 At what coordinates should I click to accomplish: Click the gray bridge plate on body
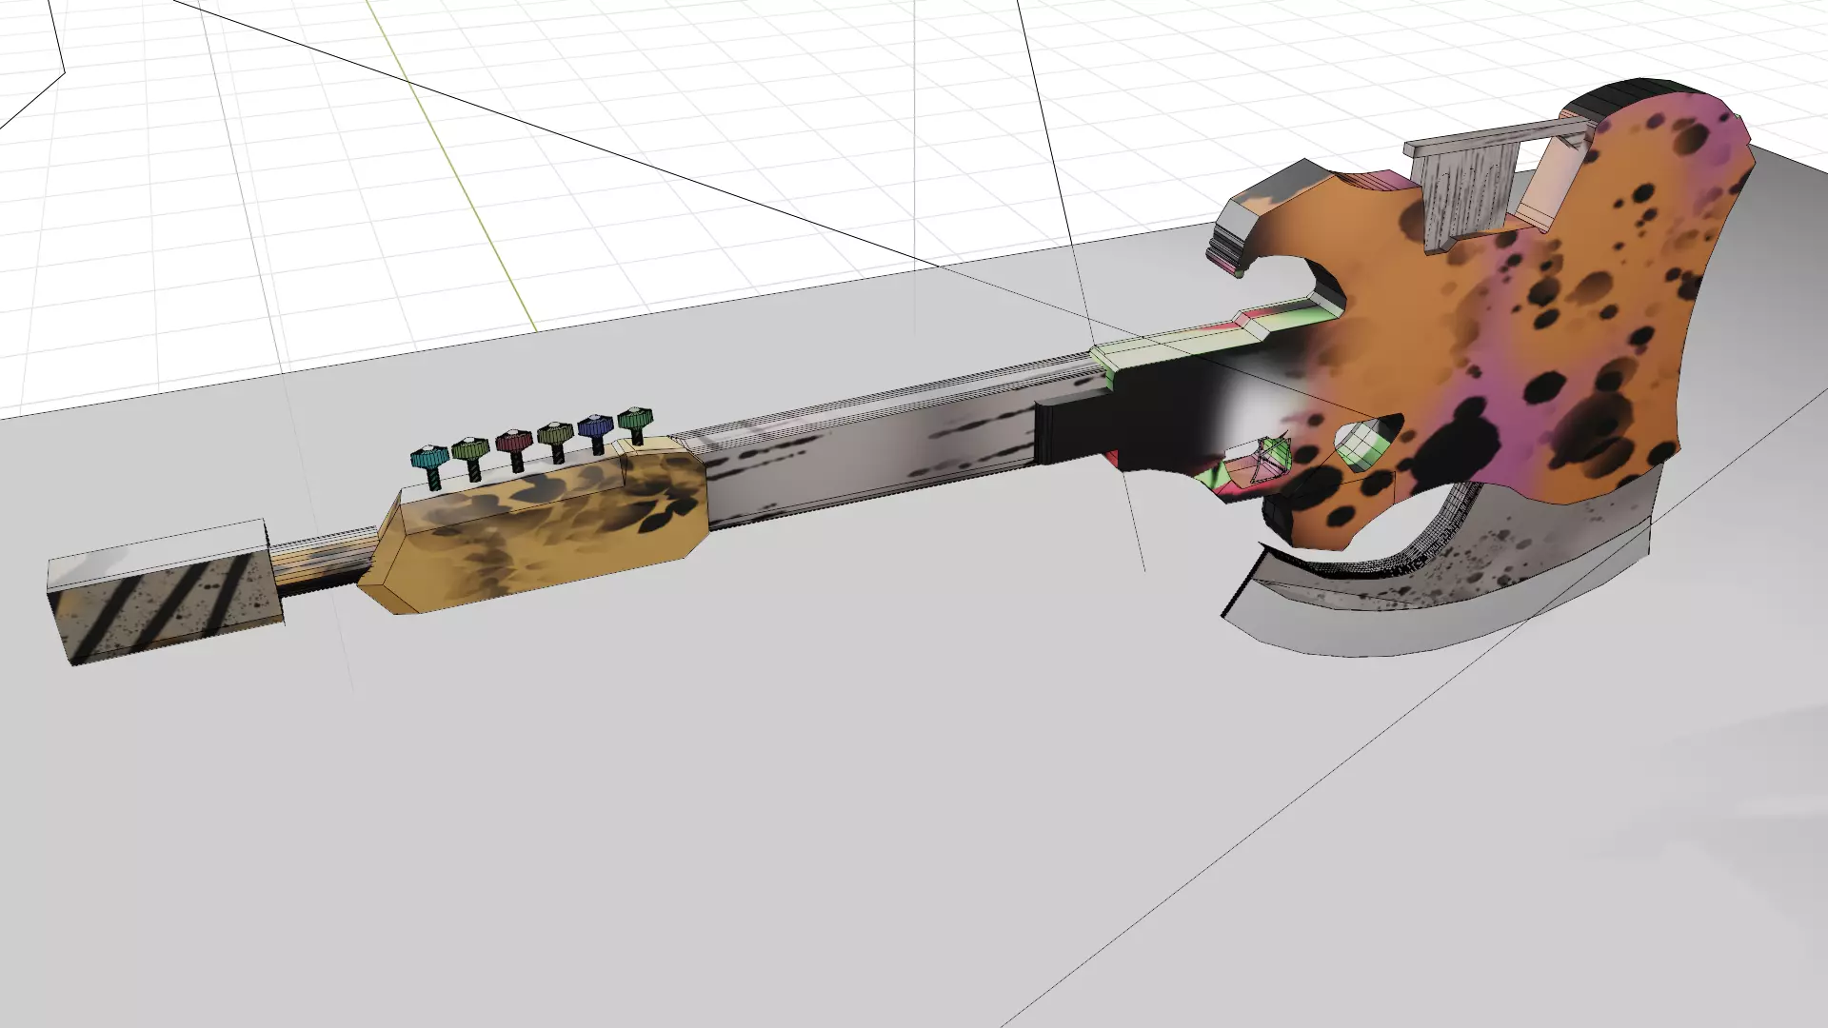pos(1466,195)
